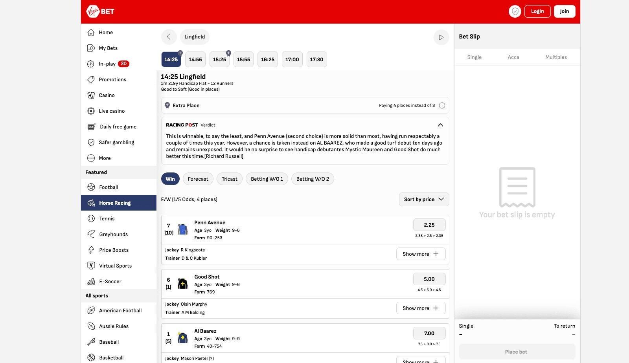The width and height of the screenshot is (629, 363).
Task: Click the Horse Racing icon
Action: click(x=91, y=203)
